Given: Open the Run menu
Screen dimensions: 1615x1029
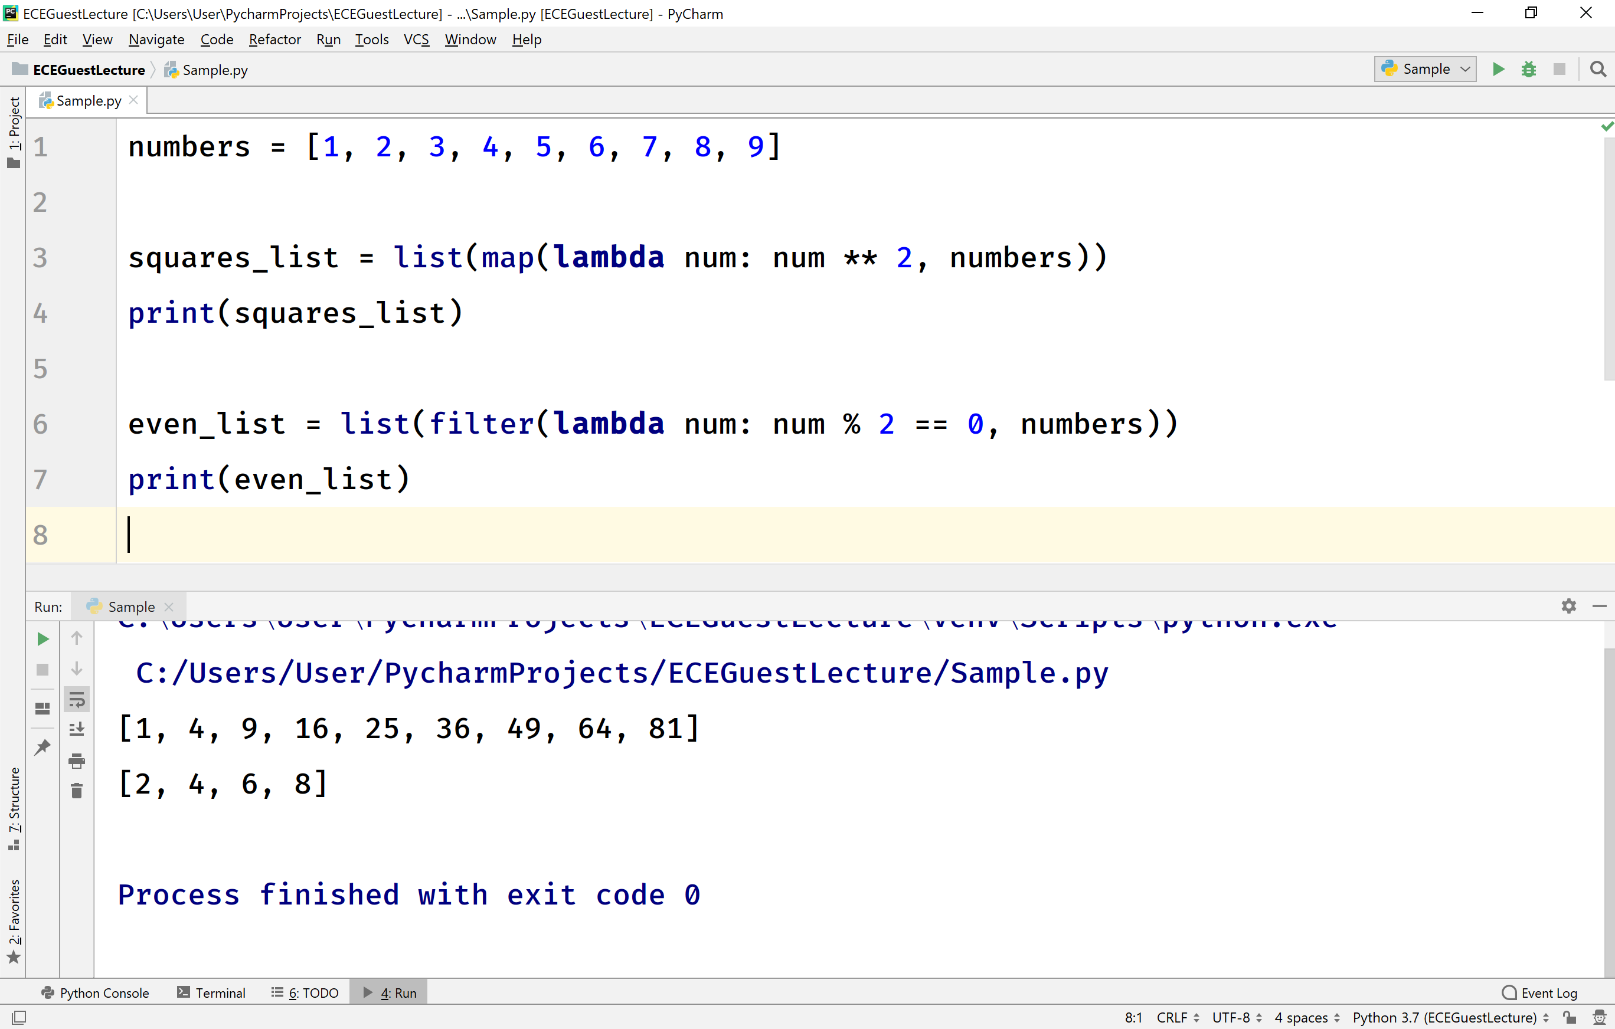Looking at the screenshot, I should (x=328, y=39).
